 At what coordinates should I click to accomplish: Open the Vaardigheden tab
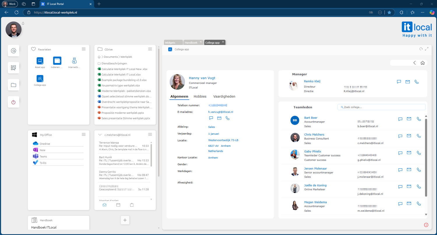(x=224, y=97)
